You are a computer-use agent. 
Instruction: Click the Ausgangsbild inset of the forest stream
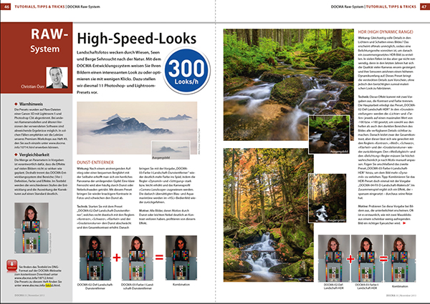pos(329,134)
